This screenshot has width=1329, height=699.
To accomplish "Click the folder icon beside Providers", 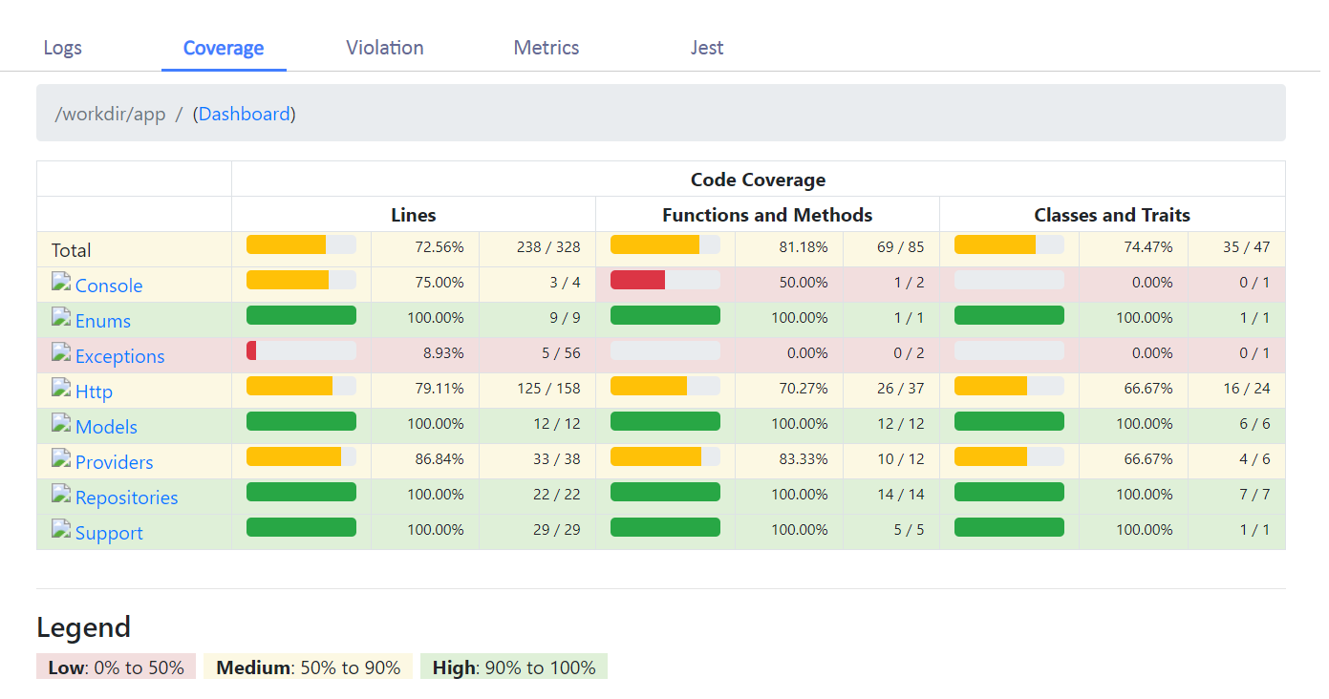I will click(61, 458).
